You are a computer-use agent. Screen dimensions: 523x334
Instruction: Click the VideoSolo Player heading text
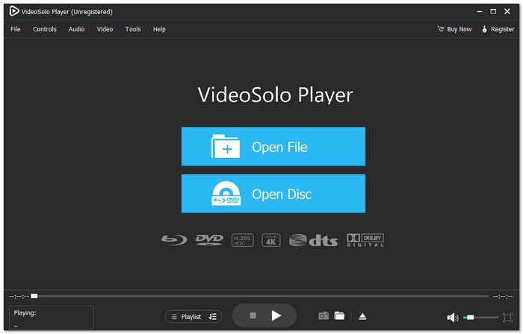click(275, 95)
